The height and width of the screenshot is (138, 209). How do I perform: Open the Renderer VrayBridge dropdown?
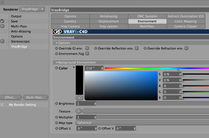pos(32,9)
